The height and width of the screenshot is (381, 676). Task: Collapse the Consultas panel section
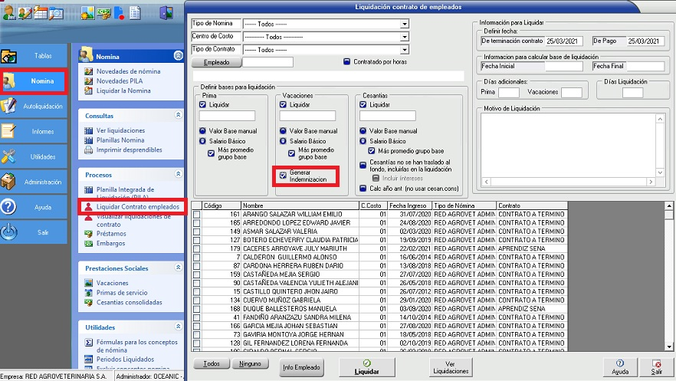tap(178, 115)
